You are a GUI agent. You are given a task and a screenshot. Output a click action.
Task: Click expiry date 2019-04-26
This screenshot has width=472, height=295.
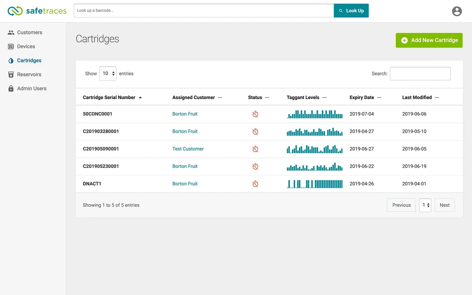click(x=362, y=184)
